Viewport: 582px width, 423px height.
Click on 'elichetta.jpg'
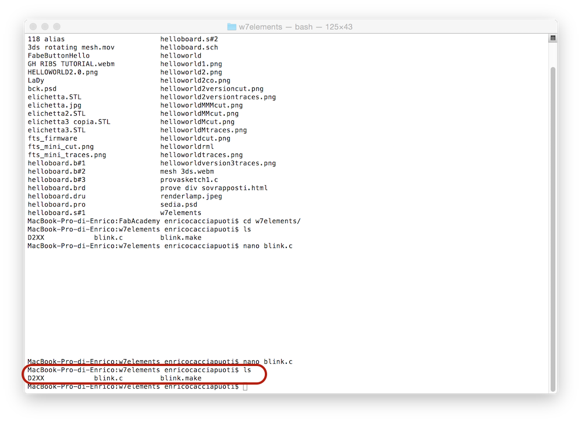pyautogui.click(x=55, y=105)
